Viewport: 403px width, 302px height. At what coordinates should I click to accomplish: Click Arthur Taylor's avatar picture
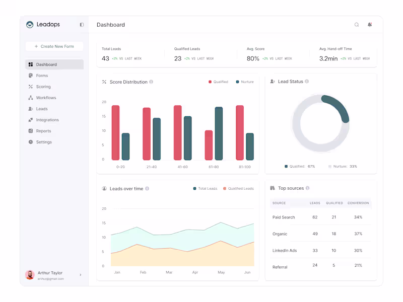pos(30,275)
